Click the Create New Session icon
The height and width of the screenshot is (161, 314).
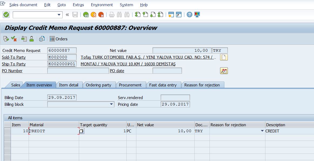pyautogui.click(x=171, y=15)
